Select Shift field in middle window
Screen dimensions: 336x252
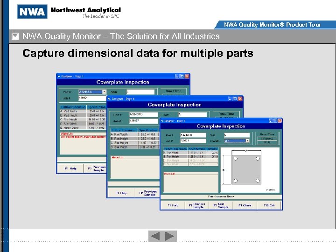(x=192, y=114)
